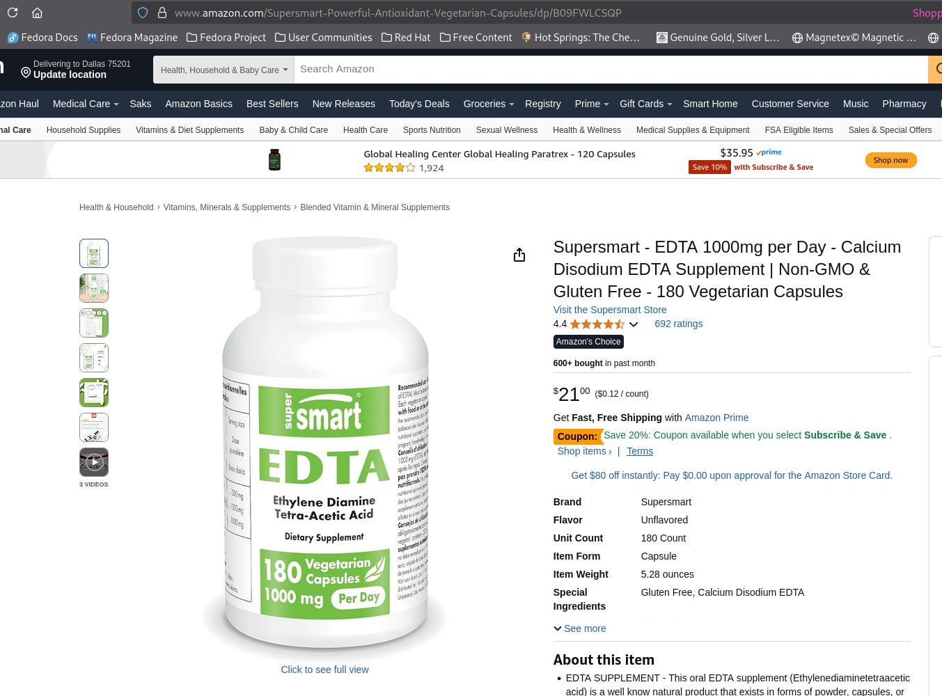Select the second product image thumbnail
The image size is (942, 696).
tap(94, 288)
